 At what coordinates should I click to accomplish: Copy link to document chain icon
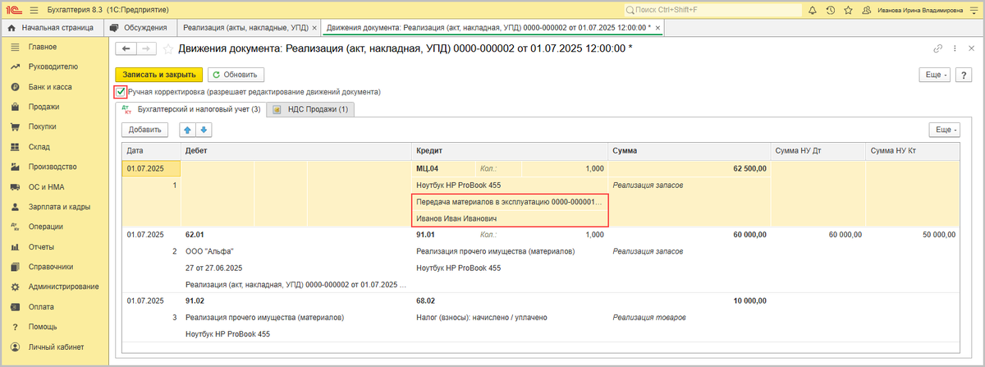coord(937,48)
